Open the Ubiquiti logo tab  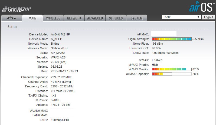[12, 18]
